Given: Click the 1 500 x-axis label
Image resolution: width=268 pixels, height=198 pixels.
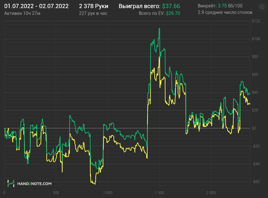Looking at the screenshot, I should [160, 193].
